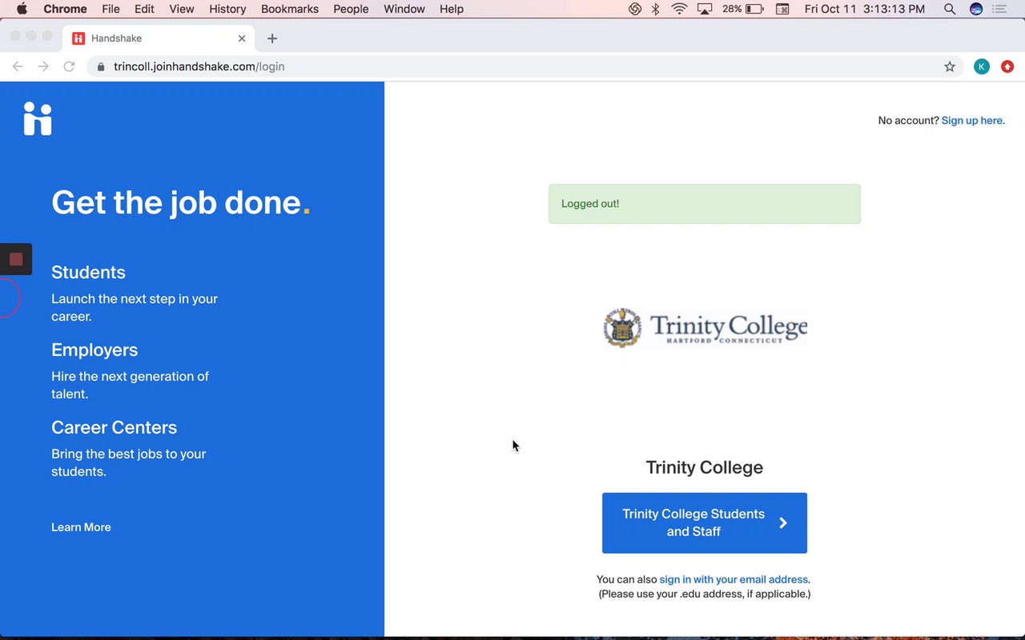1025x640 pixels.
Task: Click the Handshake logo icon
Action: coord(38,118)
